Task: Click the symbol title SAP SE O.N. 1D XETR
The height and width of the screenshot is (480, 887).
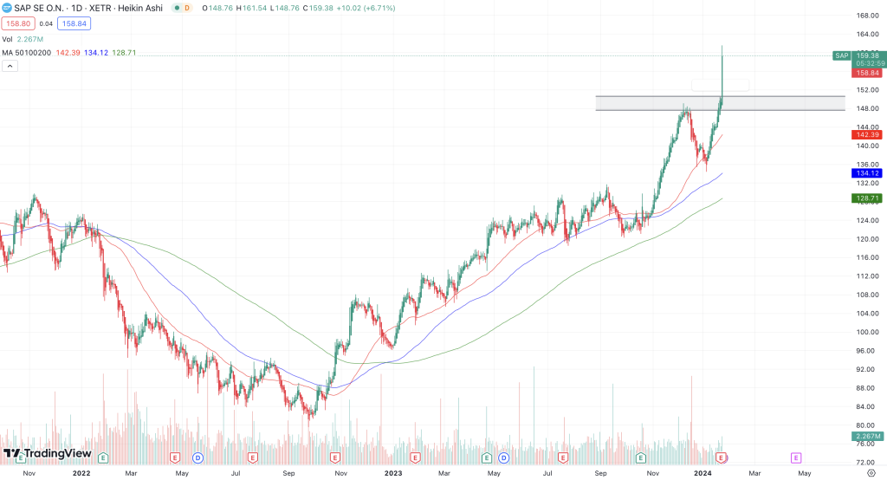Action: click(88, 8)
